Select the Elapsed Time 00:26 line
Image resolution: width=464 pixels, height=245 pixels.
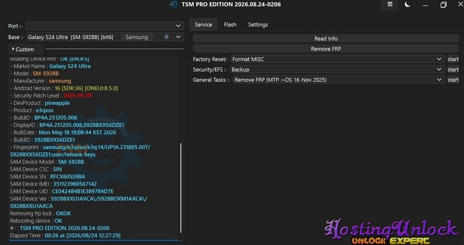click(65, 236)
